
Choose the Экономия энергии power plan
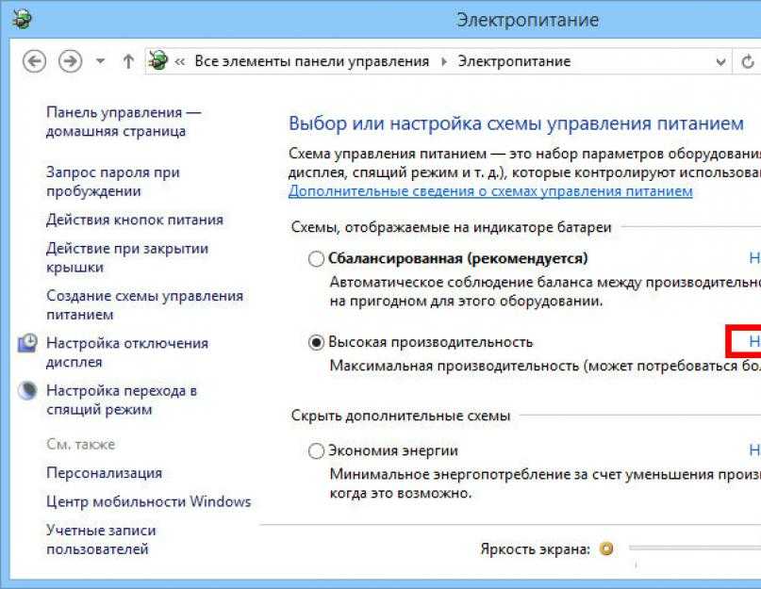316,451
